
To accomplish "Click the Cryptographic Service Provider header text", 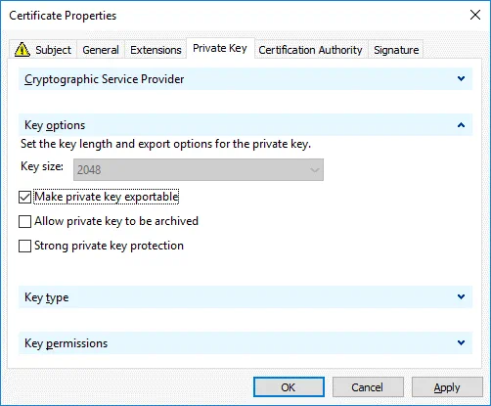I will (x=105, y=79).
